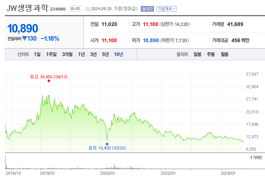Click the calendar clock icon beside the date
The image size is (265, 180).
(88, 9)
